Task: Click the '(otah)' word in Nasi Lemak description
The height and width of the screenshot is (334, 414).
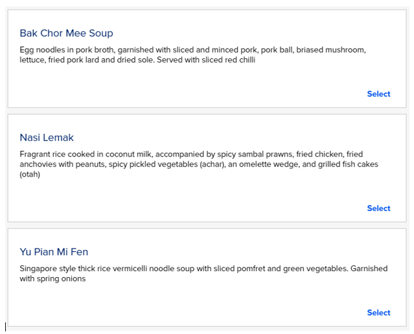Action: pos(30,174)
